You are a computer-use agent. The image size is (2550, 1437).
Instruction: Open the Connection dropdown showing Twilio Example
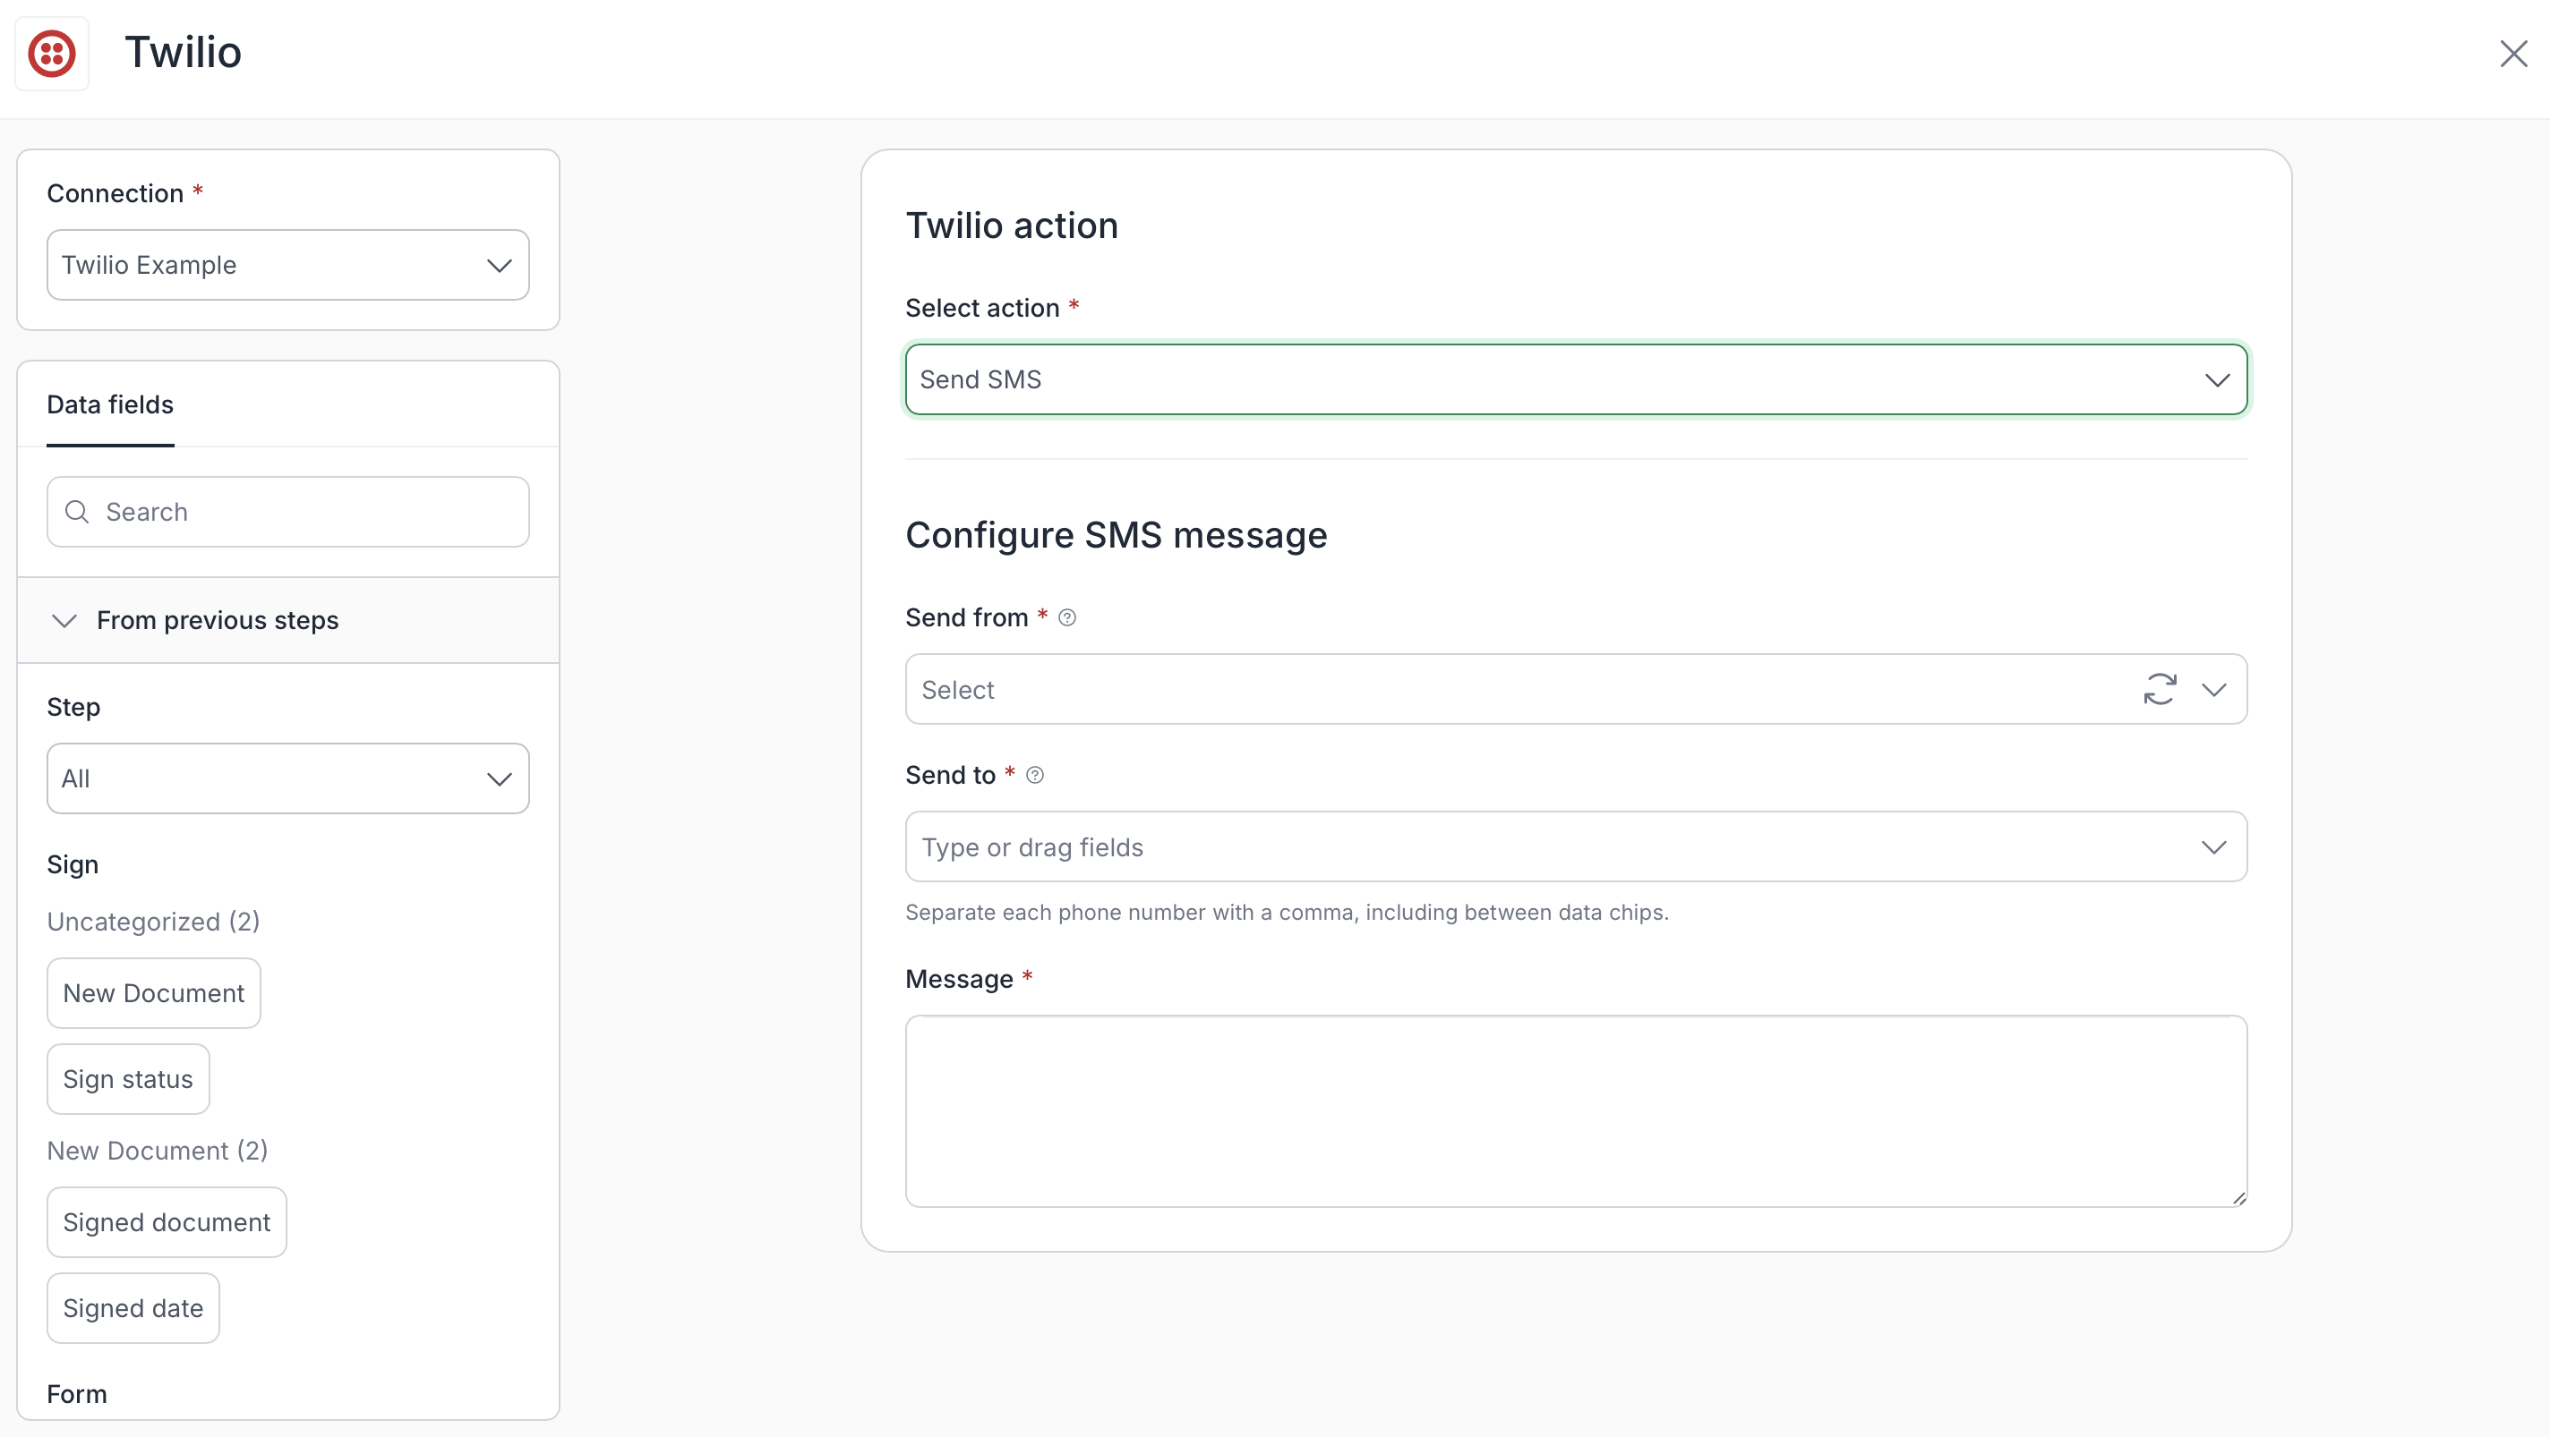pos(287,265)
